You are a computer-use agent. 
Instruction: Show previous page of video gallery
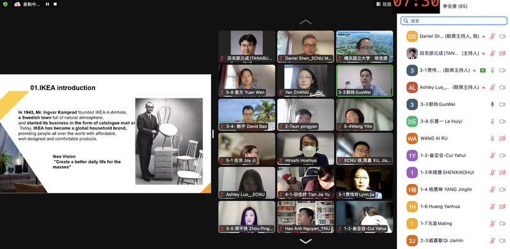pos(305,22)
